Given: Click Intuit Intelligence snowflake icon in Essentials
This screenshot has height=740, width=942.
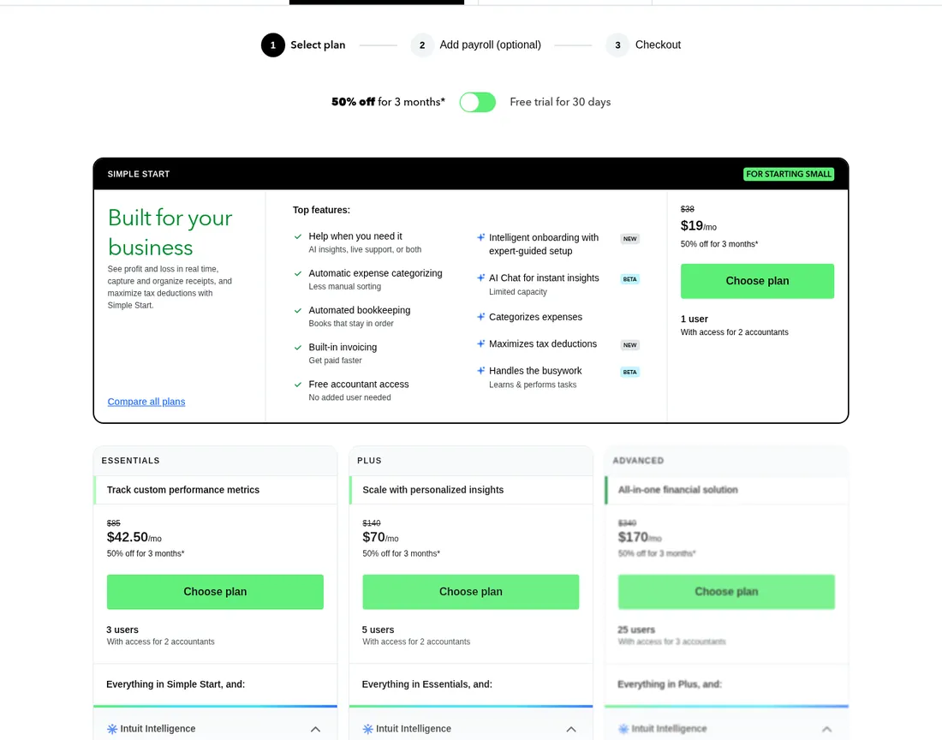Looking at the screenshot, I should (112, 729).
